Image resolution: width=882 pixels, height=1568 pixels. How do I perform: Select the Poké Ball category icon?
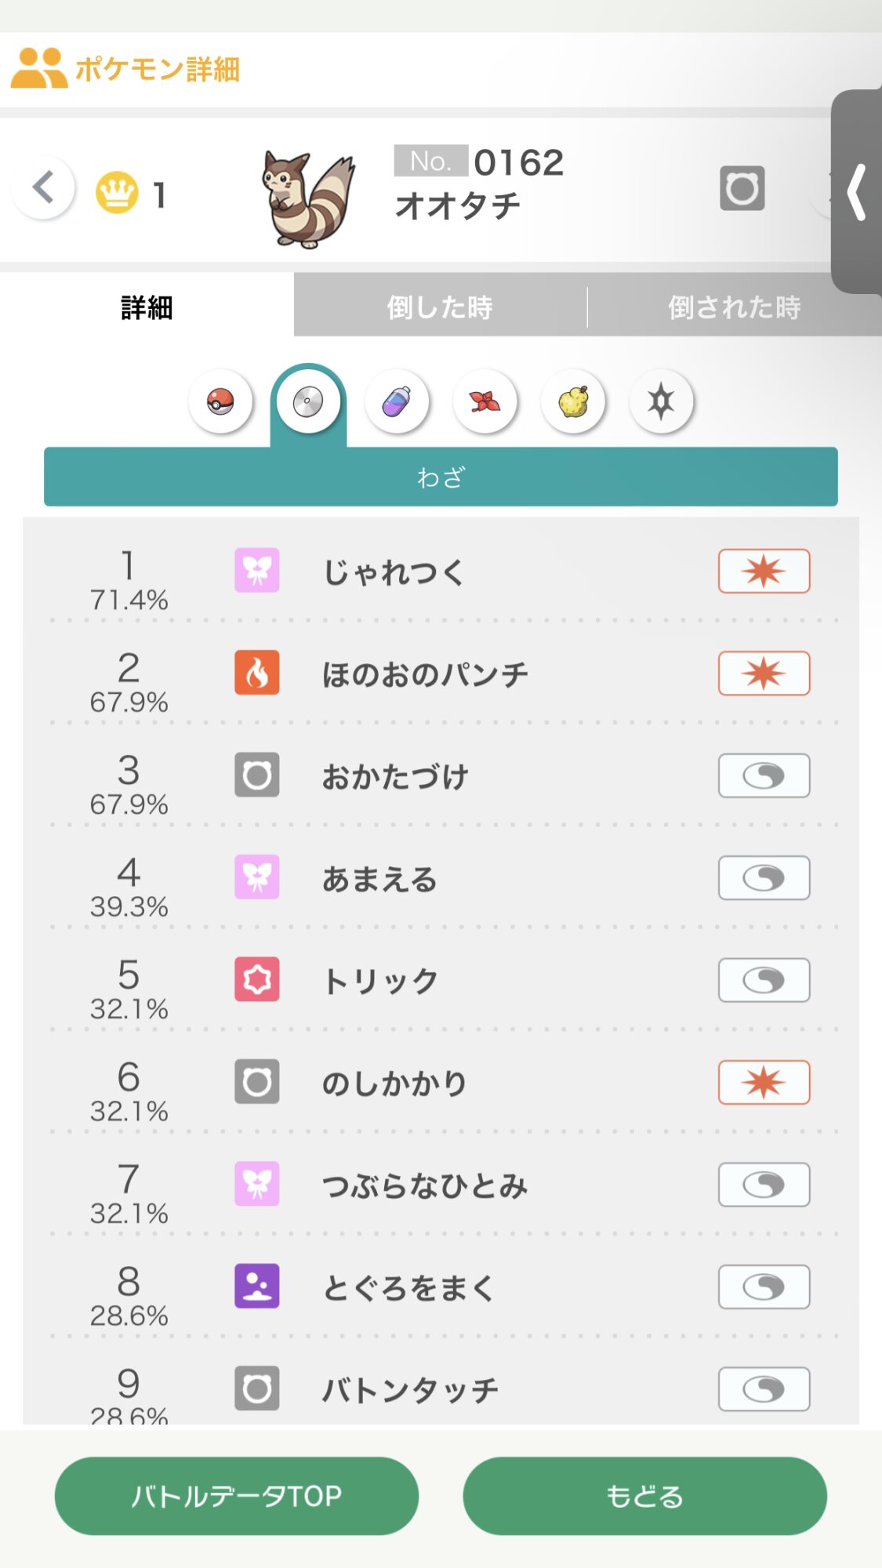[220, 402]
